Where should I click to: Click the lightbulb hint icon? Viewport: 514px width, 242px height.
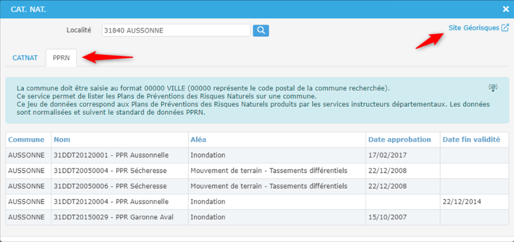click(x=493, y=88)
